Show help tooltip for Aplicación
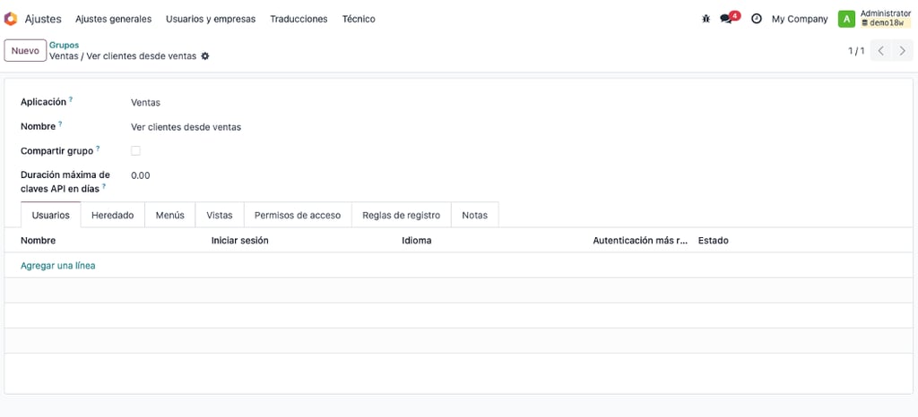This screenshot has height=417, width=918. [71, 99]
